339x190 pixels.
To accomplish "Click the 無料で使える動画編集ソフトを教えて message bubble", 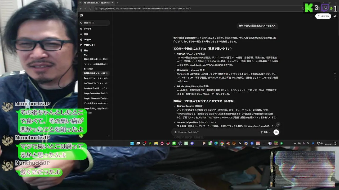I will [x=257, y=26].
